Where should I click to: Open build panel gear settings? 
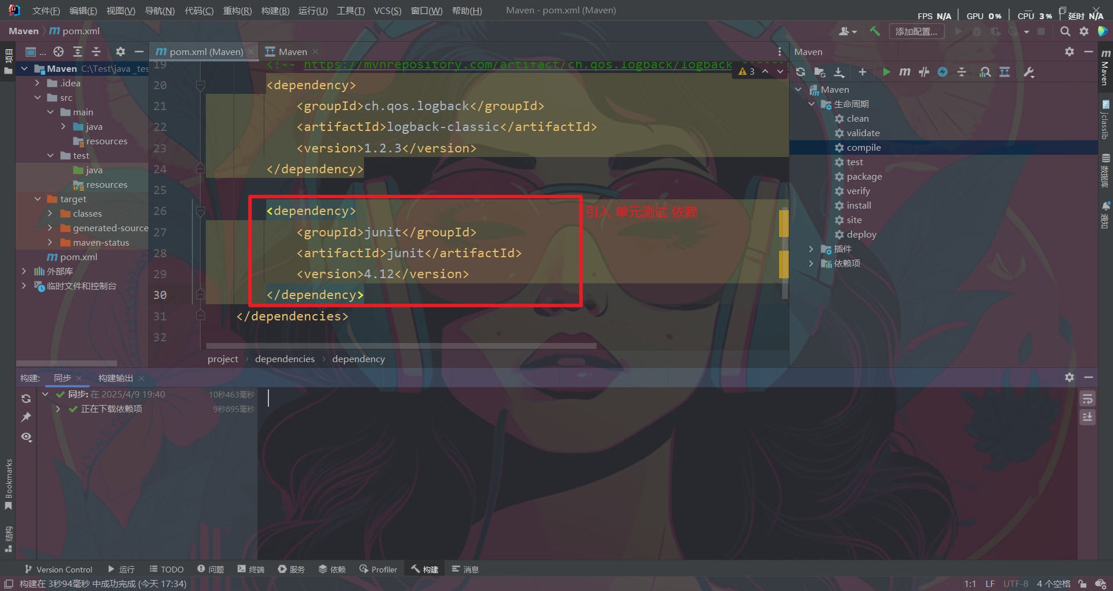pos(1070,377)
